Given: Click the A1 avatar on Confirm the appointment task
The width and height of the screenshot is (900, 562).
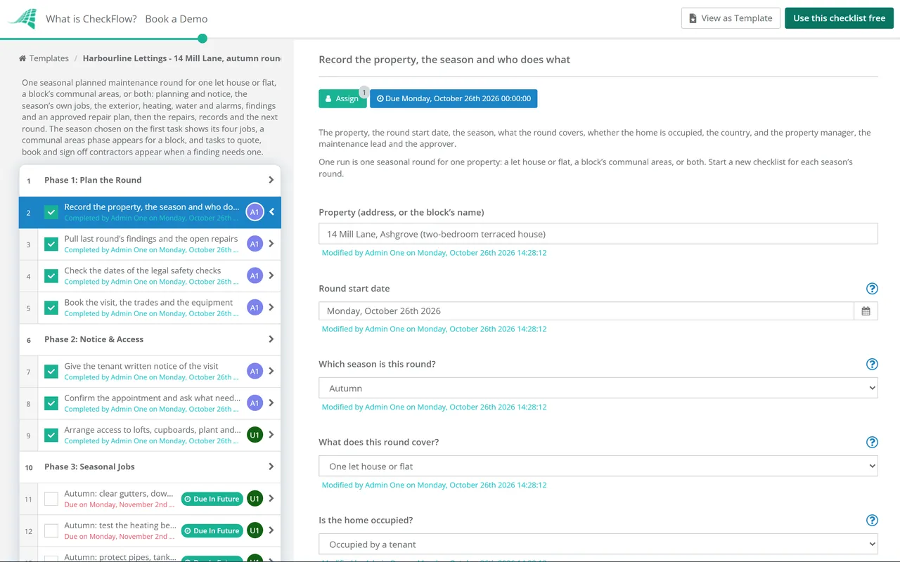Looking at the screenshot, I should tap(255, 403).
